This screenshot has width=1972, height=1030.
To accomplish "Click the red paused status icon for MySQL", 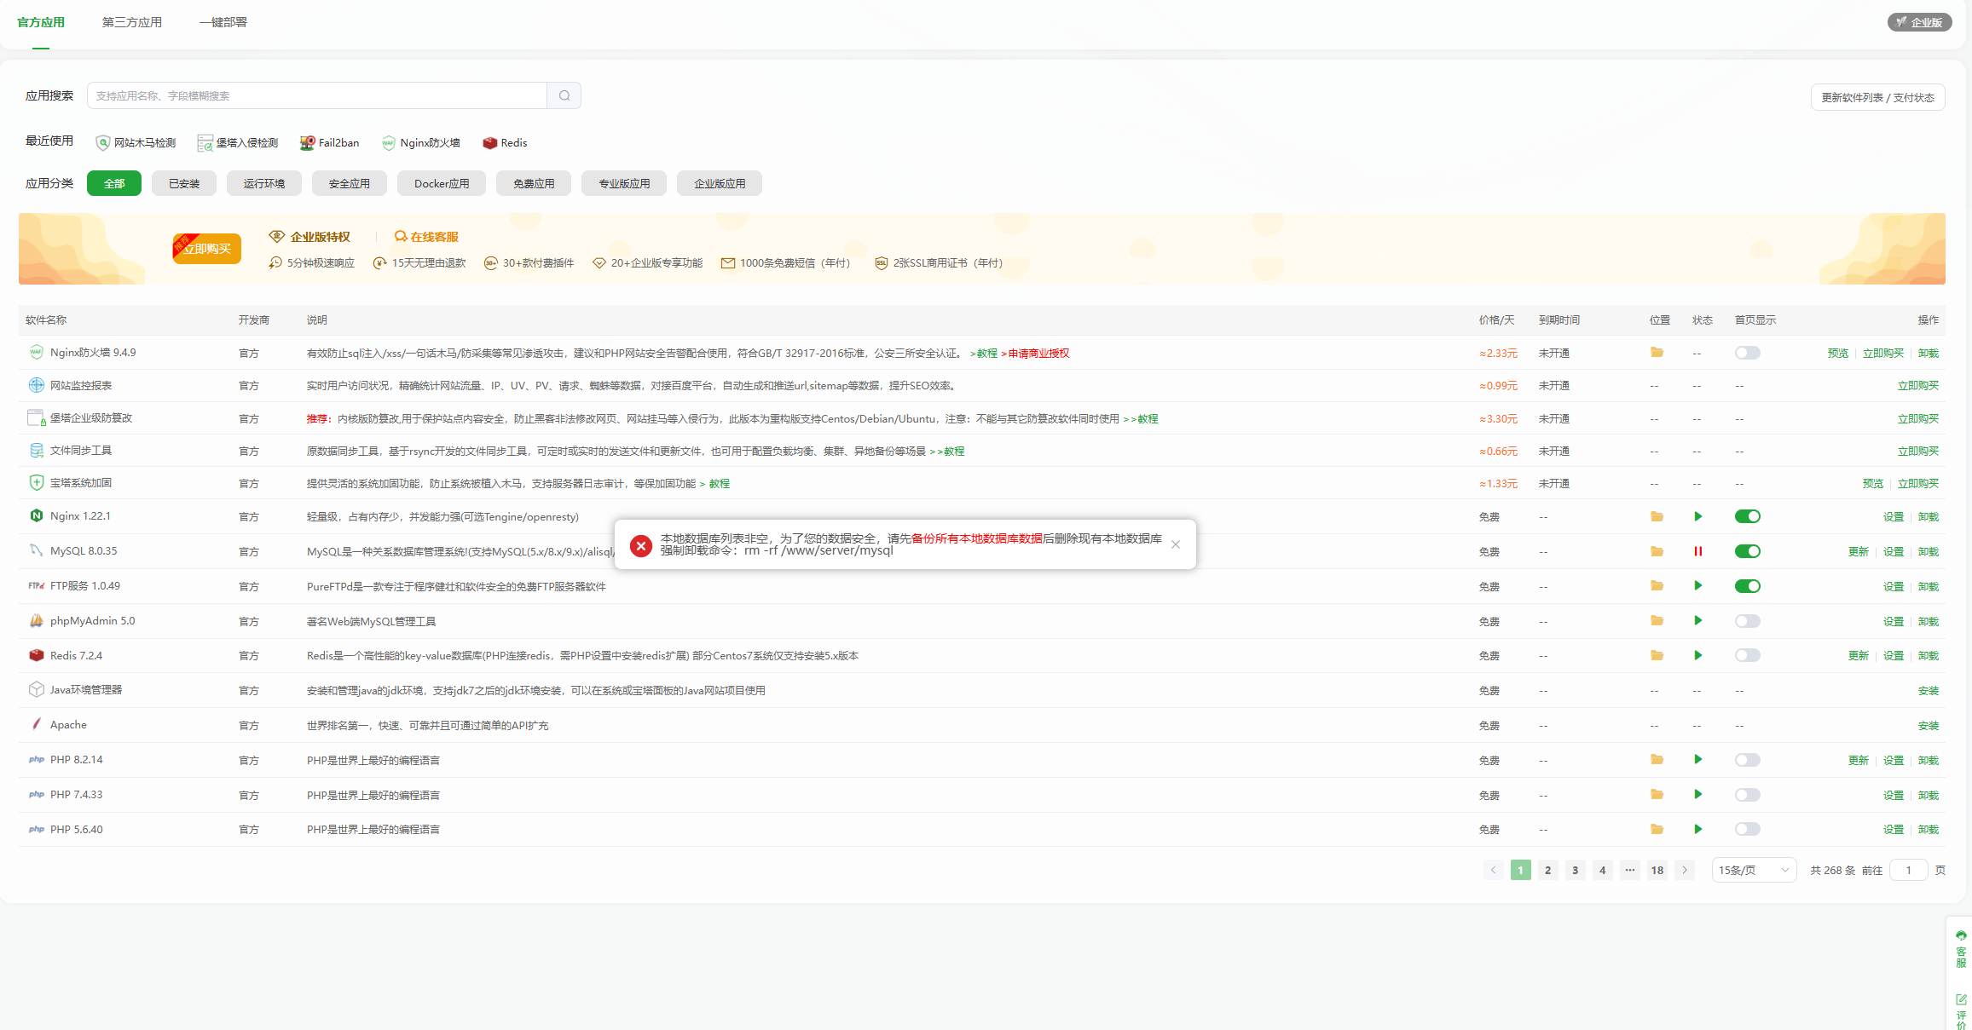I will pyautogui.click(x=1698, y=551).
